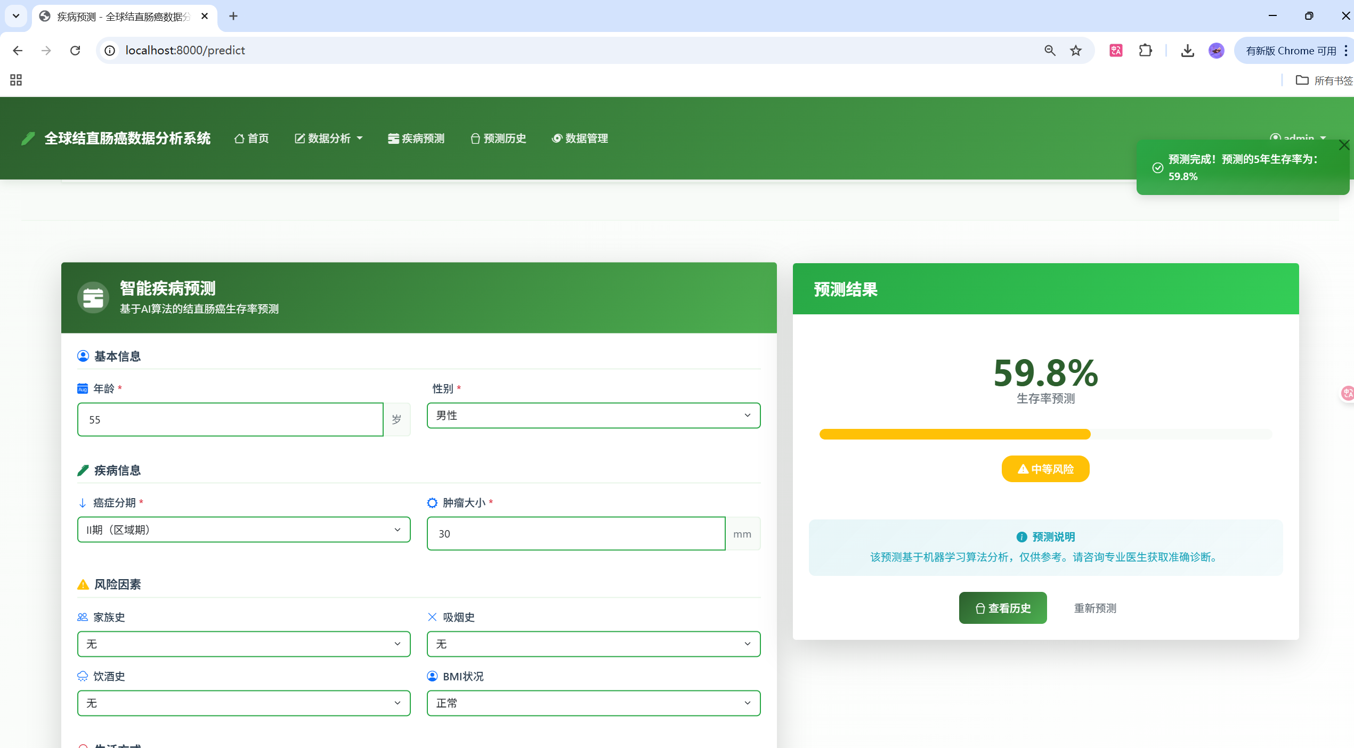Expand the 癌症分期 stage dropdown

[244, 530]
